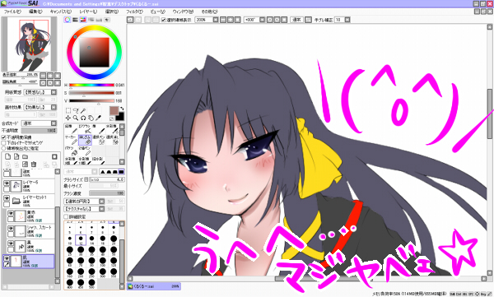Image resolution: width=494 pixels, height=297 pixels.
Task: Choose the 水彩筆 watercolor brush tool
Action: 112,129
